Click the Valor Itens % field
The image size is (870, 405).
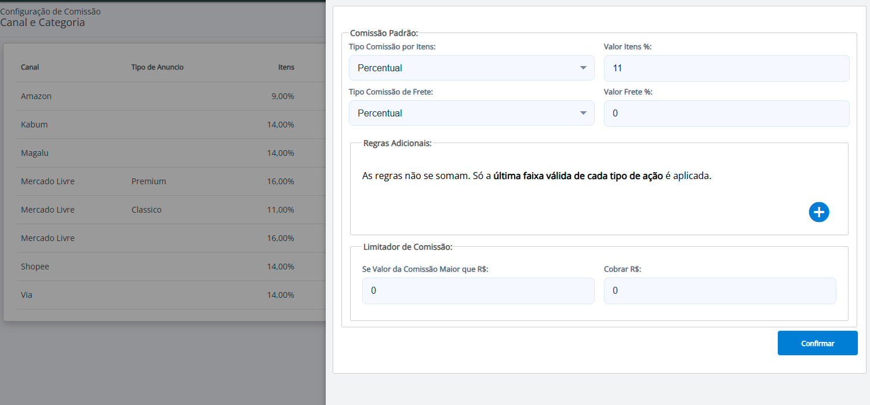(726, 68)
